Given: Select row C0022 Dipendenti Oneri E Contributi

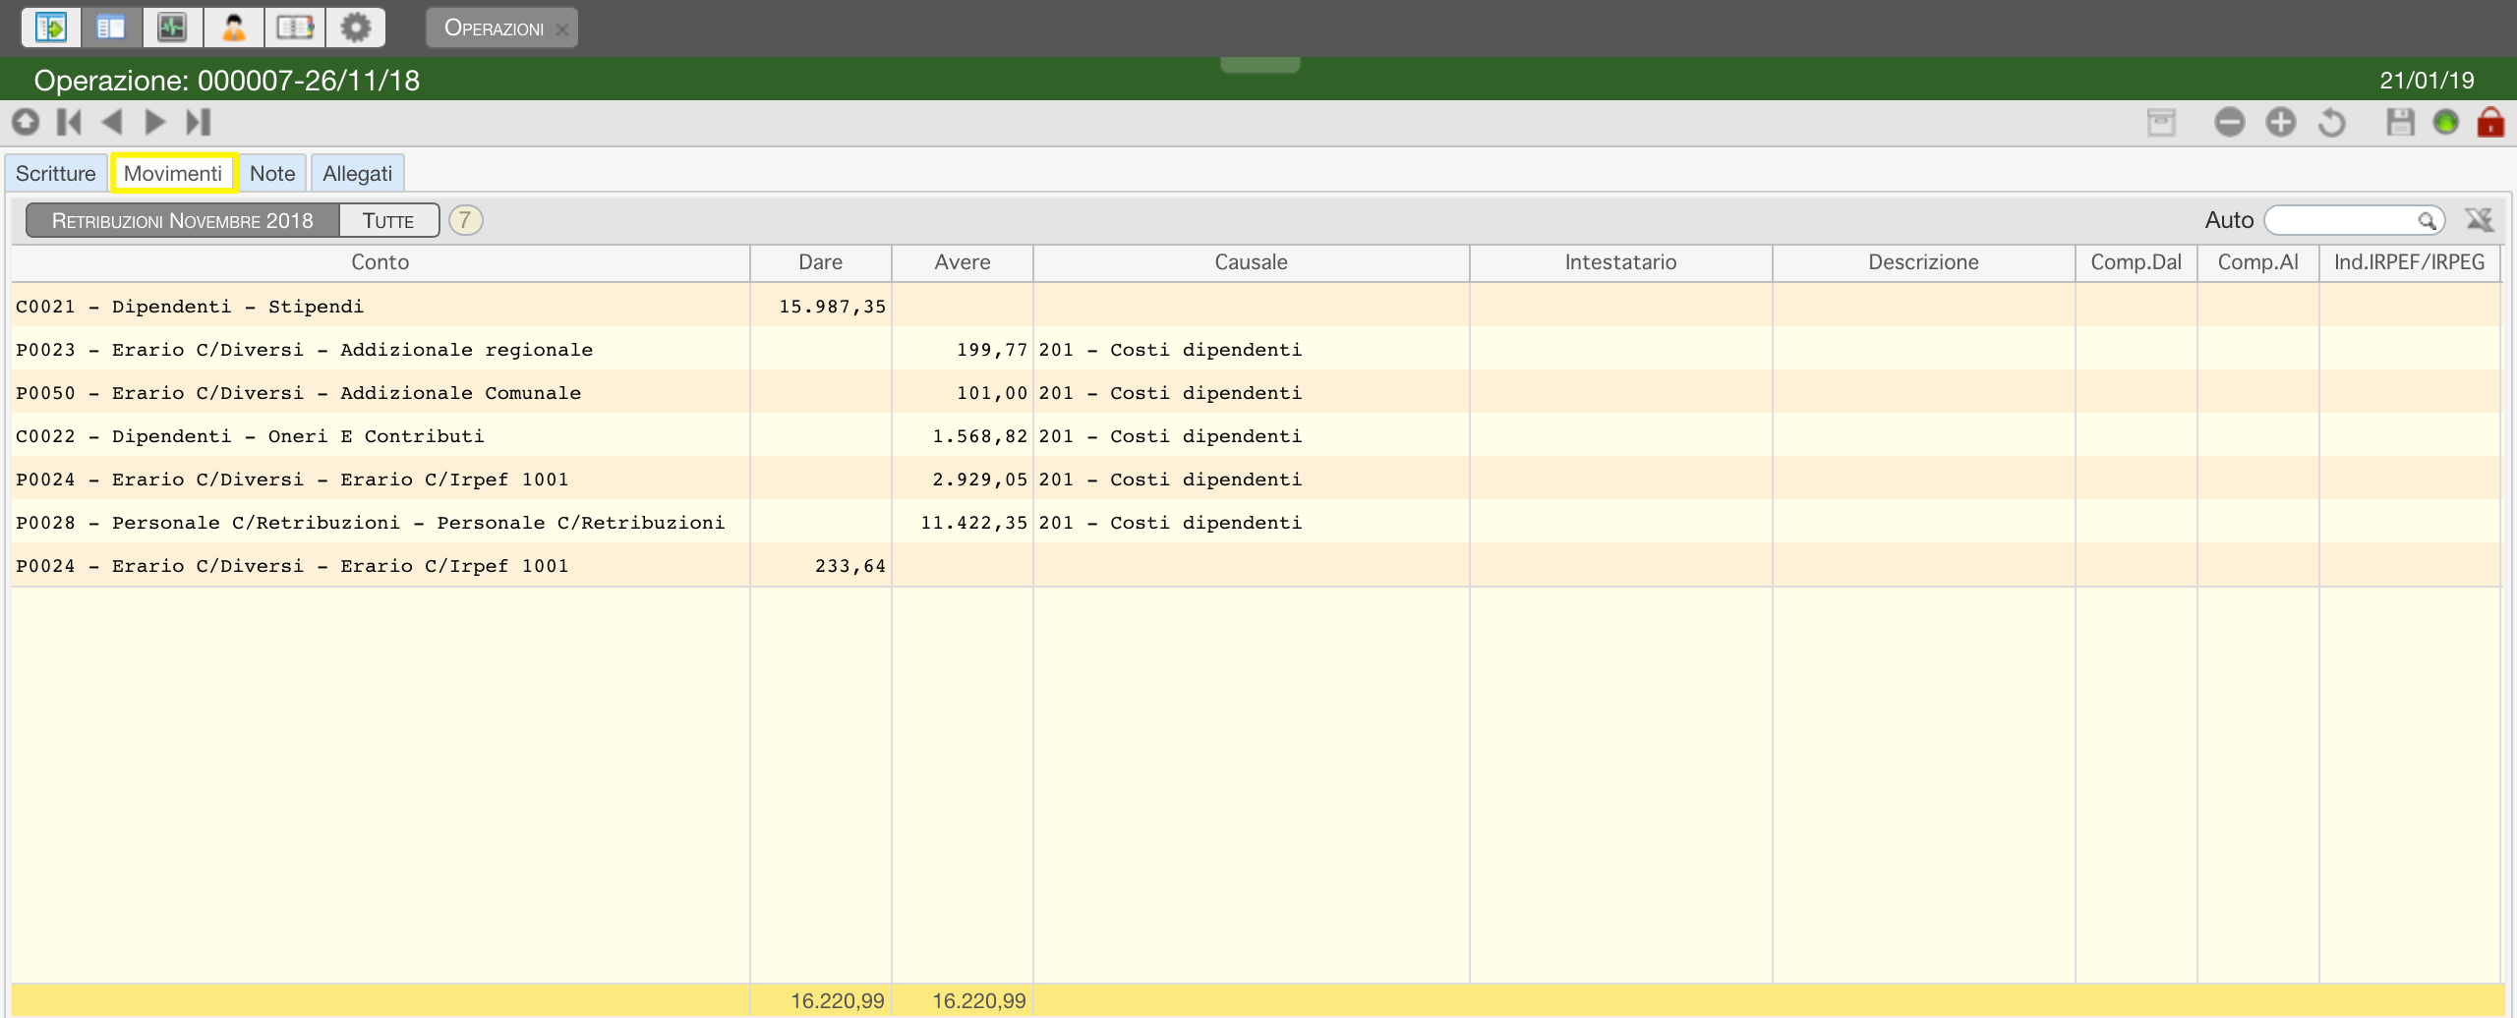Looking at the screenshot, I should (x=1257, y=435).
